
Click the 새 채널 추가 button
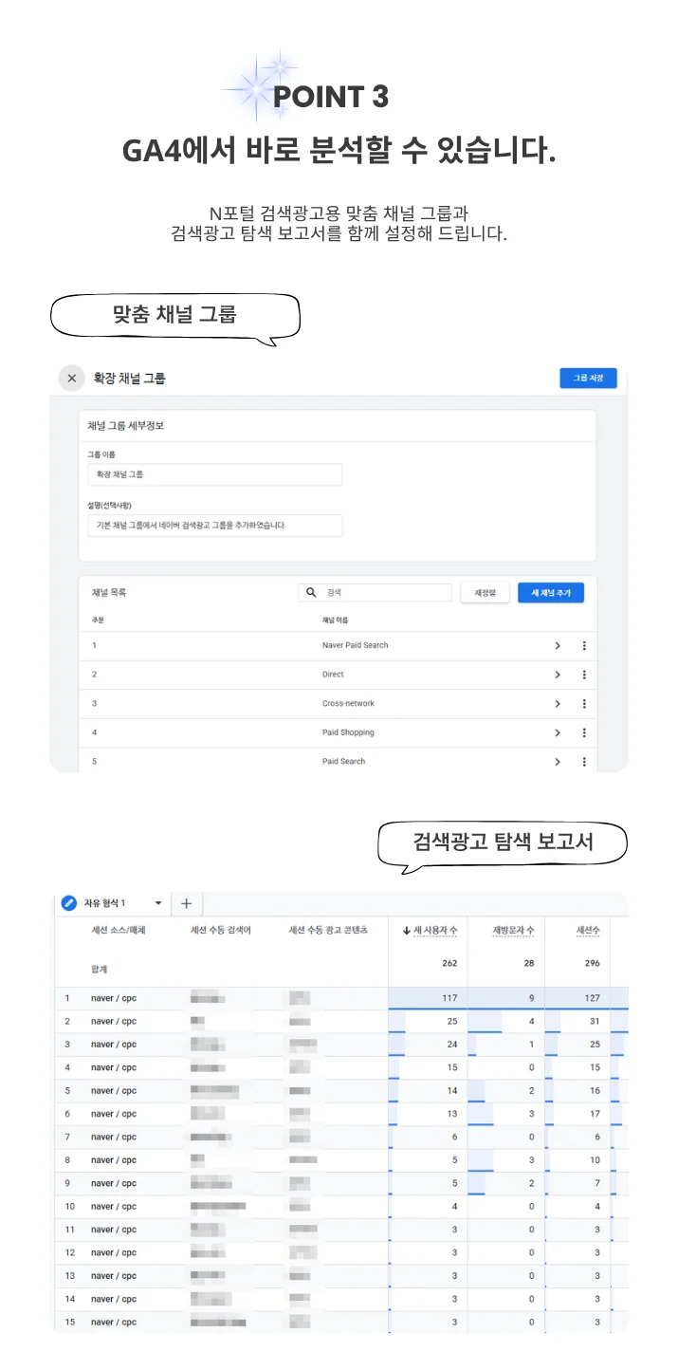[551, 593]
